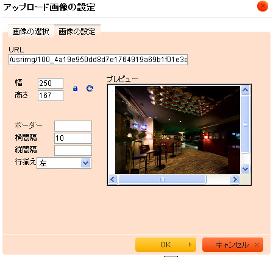This screenshot has height=257, width=273.
Task: Click preview scroll right arrow
Action: coord(235,180)
